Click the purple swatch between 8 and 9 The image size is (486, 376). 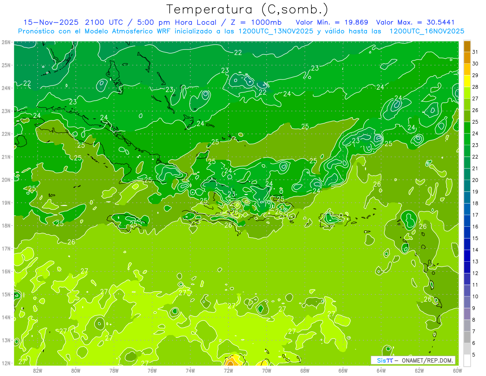(x=467, y=314)
